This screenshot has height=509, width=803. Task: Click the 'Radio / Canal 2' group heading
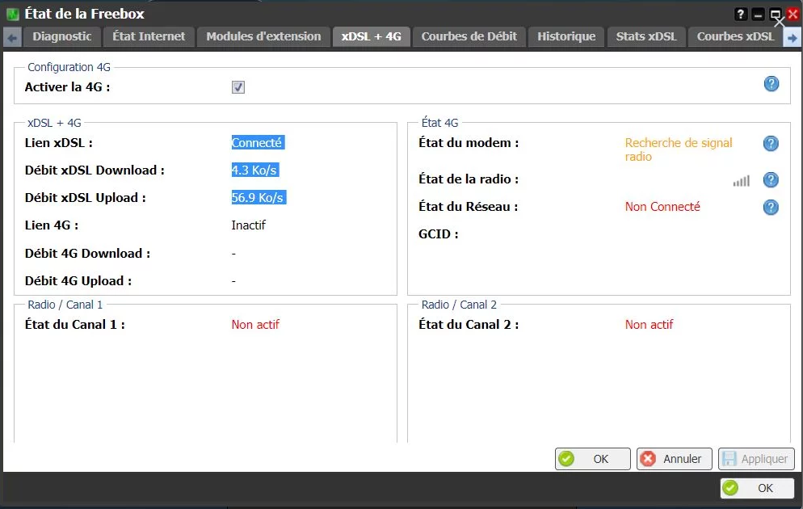click(459, 305)
